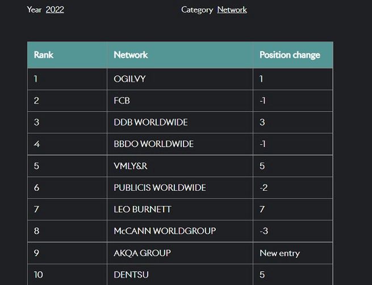Select the FCB network cell
Screen dimensions: 372x285
[x=122, y=100]
